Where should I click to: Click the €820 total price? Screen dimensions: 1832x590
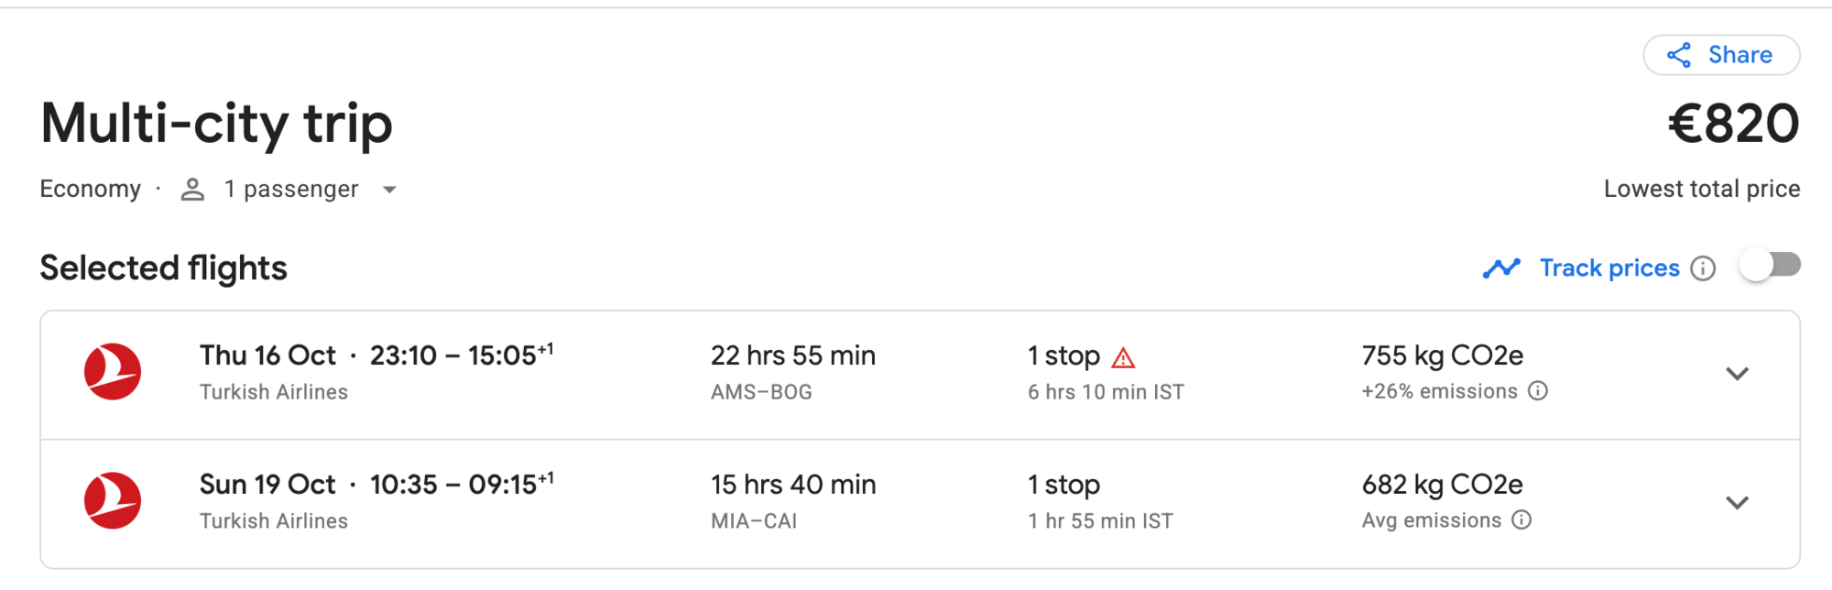(x=1733, y=124)
